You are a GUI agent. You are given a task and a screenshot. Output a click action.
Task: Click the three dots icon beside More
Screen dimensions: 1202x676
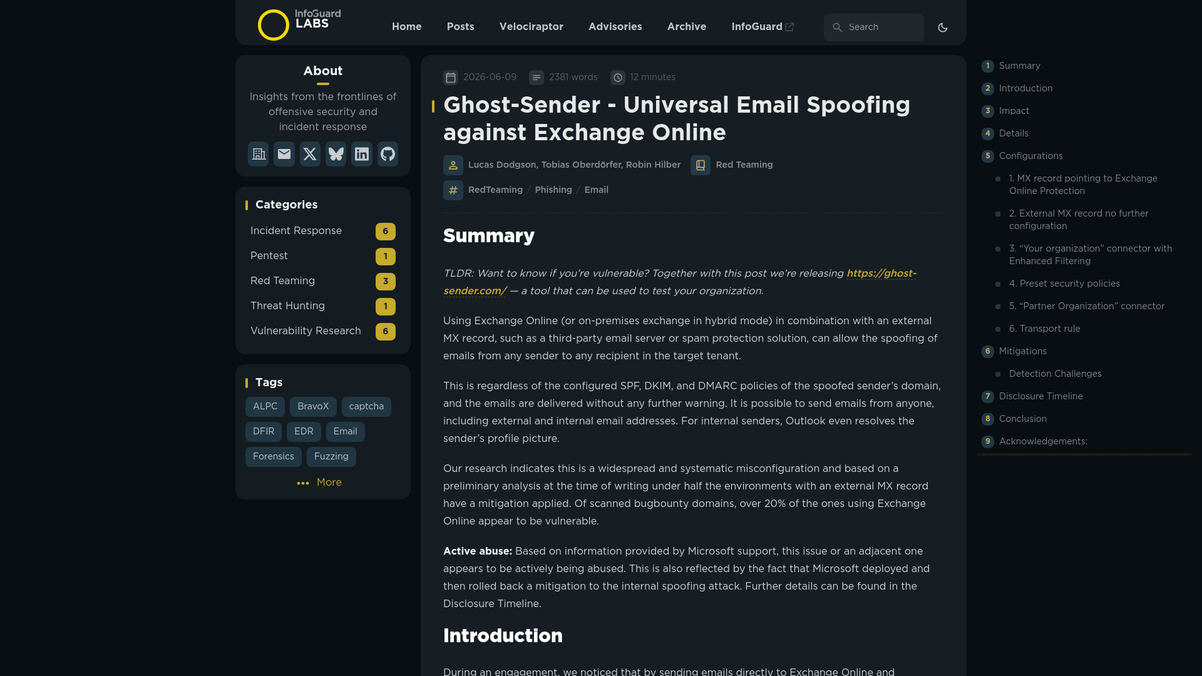(303, 483)
